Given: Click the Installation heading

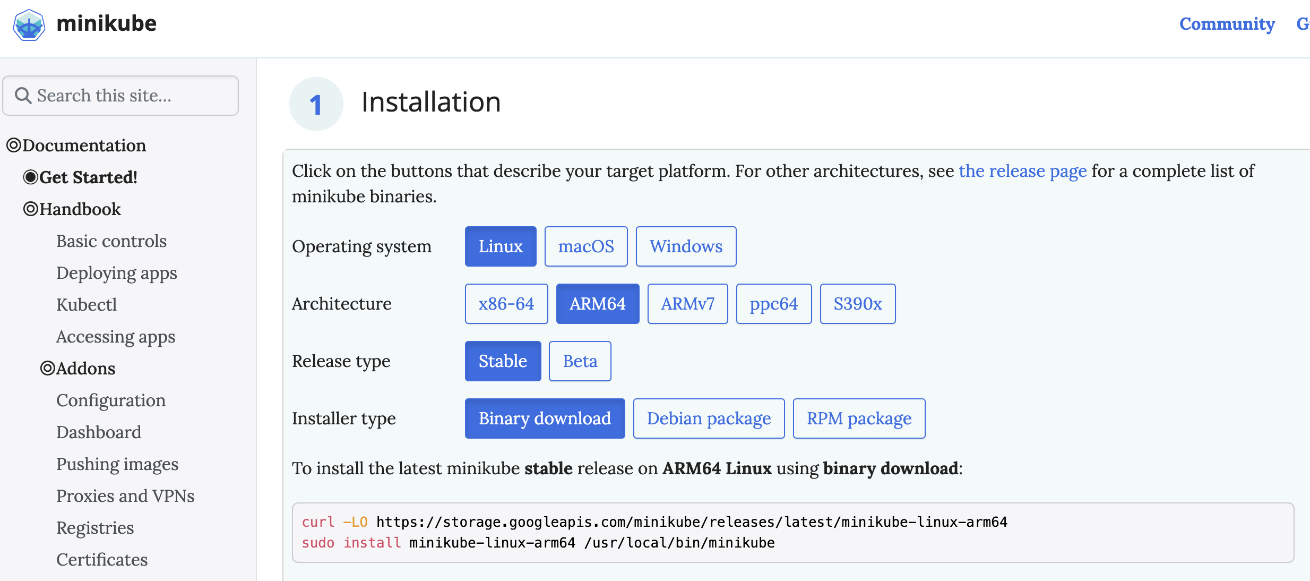Looking at the screenshot, I should tap(431, 102).
